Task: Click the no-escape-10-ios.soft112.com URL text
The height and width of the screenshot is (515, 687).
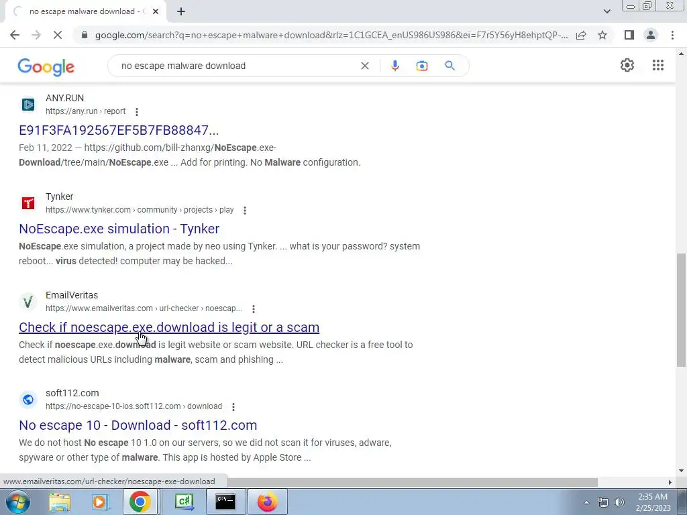Action: coord(134,406)
